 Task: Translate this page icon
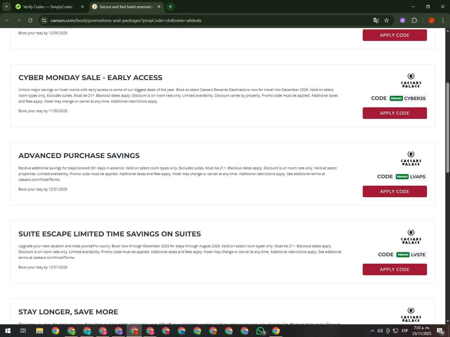(376, 20)
